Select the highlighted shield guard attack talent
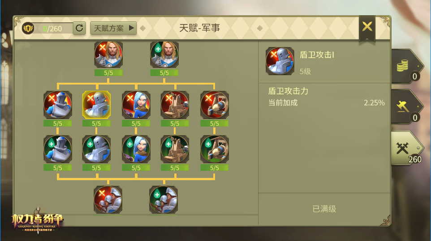 pos(96,105)
